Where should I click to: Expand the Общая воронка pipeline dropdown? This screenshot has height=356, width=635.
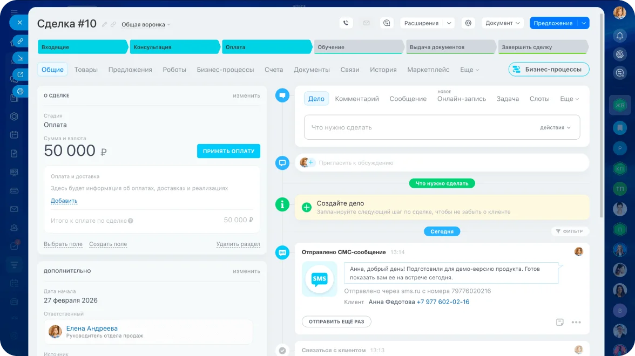coord(145,24)
